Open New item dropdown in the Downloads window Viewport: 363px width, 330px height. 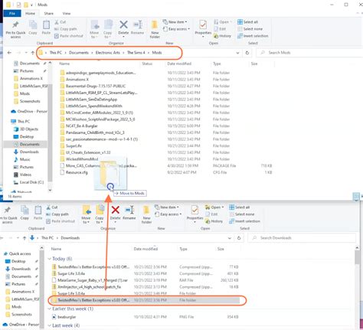pos(167,207)
